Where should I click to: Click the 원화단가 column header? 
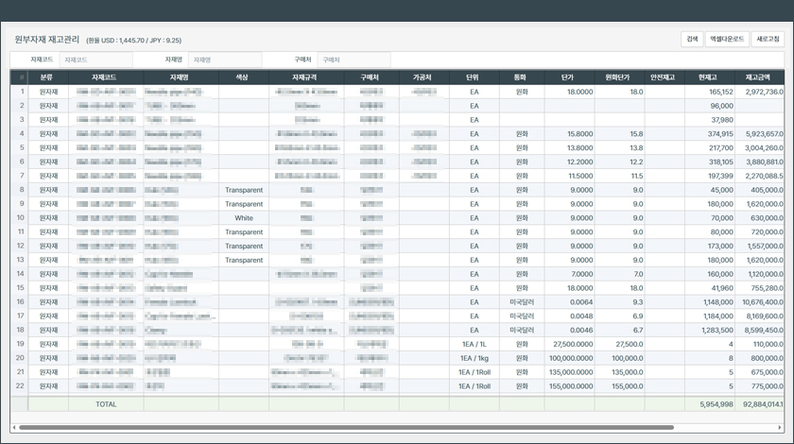pyautogui.click(x=622, y=77)
